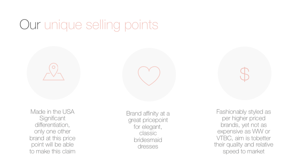
Task: Select the "speed to market" line
Action: (244, 151)
